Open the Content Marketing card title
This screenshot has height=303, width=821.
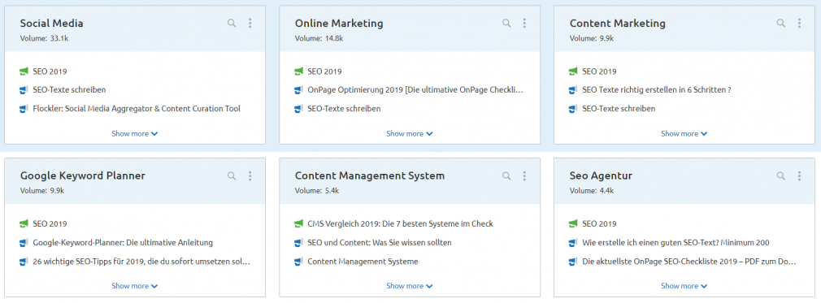click(x=617, y=24)
